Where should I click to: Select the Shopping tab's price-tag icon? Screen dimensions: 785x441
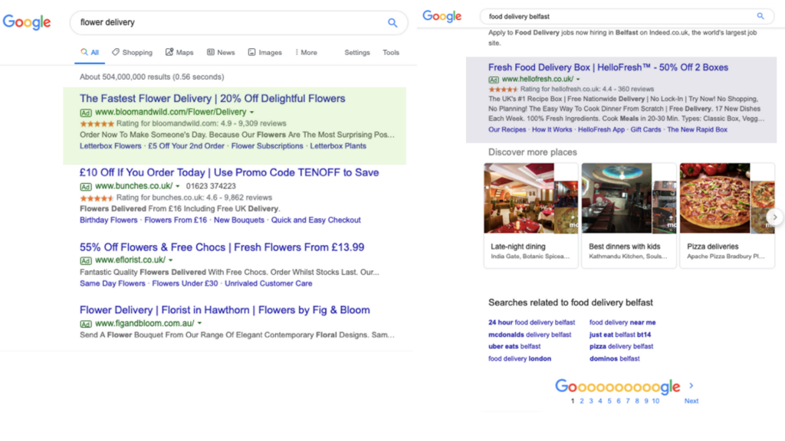(115, 51)
